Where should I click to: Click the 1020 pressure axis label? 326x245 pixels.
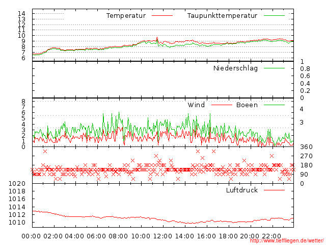[x=17, y=184]
